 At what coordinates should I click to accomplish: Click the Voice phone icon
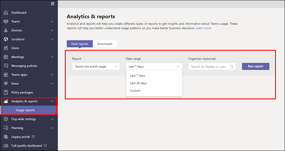6,84
